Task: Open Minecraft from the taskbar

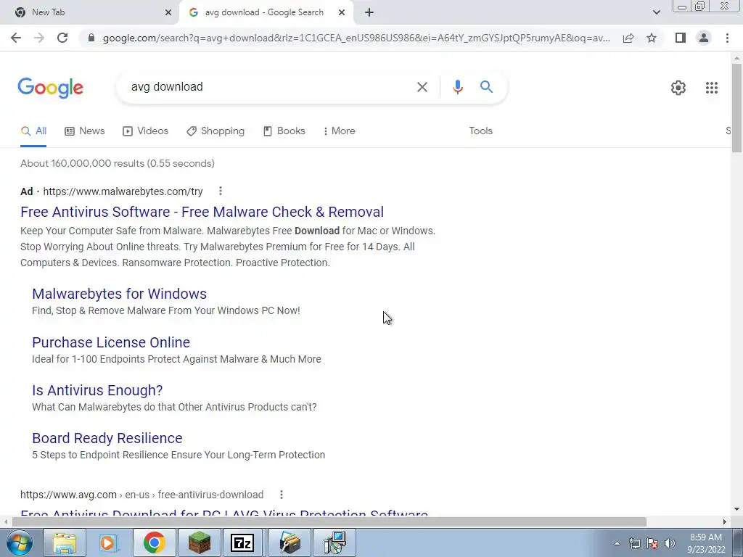Action: tap(199, 542)
